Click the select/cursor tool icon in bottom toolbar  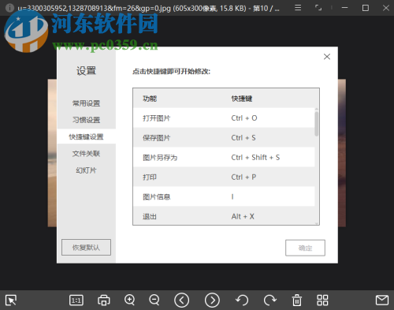pos(11,300)
